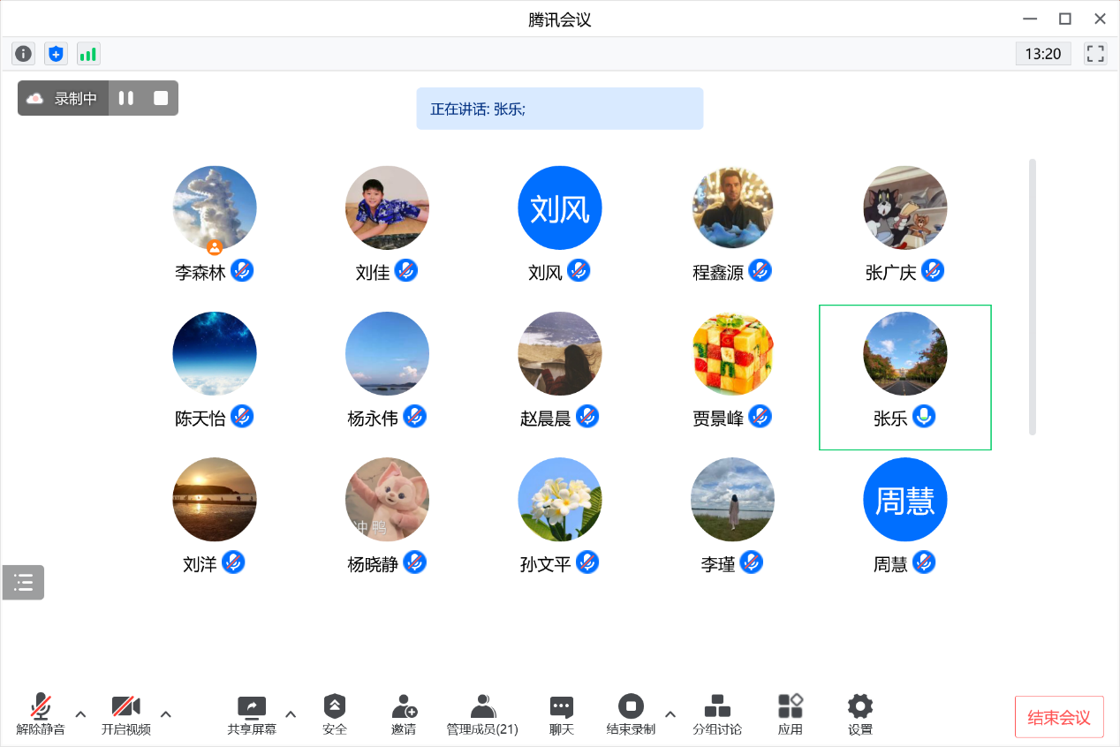The image size is (1120, 747).
Task: Click the vertical scrollbar of participant grid
Action: (1033, 297)
